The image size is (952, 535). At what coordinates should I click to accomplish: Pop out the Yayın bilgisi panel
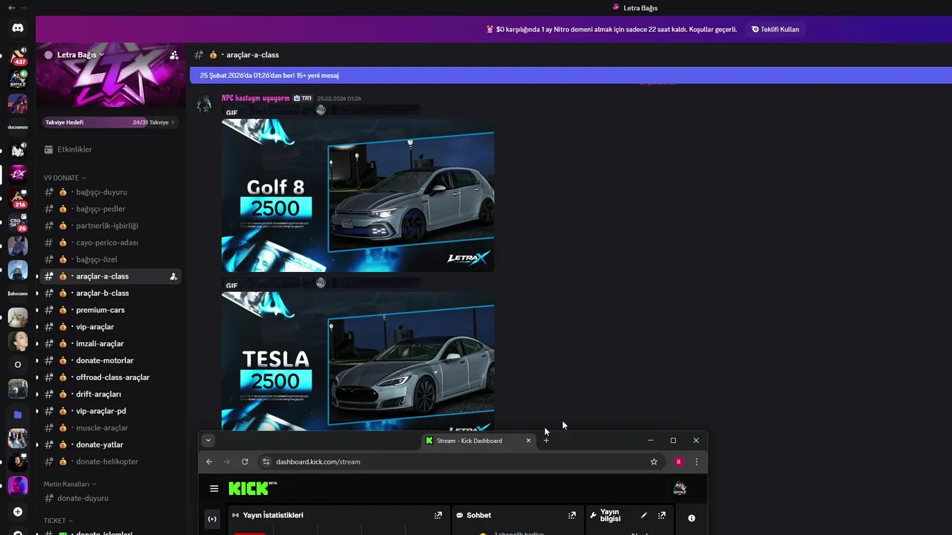tap(662, 515)
